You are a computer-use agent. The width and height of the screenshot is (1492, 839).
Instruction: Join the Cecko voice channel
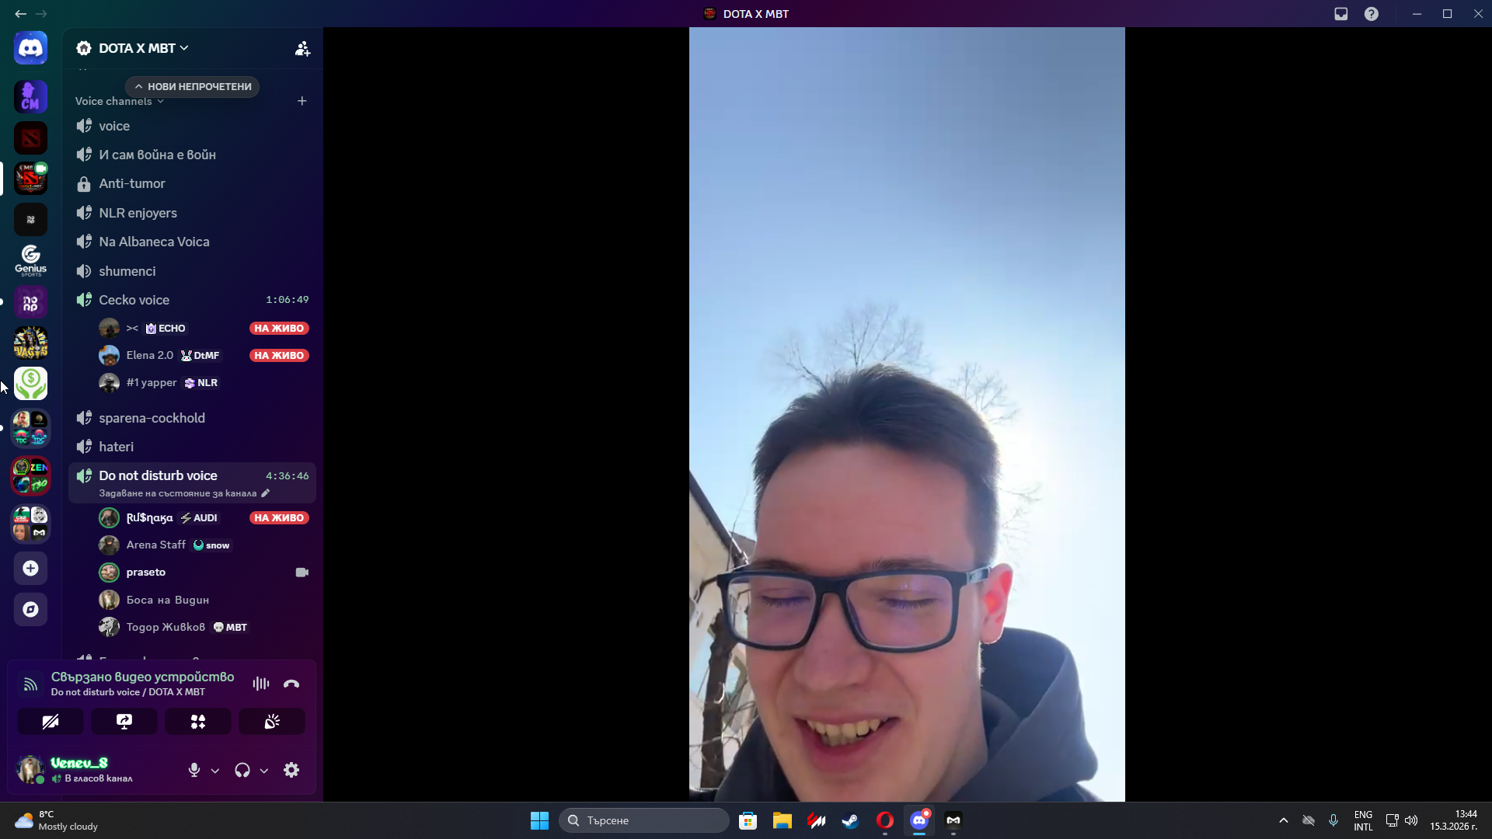(x=192, y=300)
